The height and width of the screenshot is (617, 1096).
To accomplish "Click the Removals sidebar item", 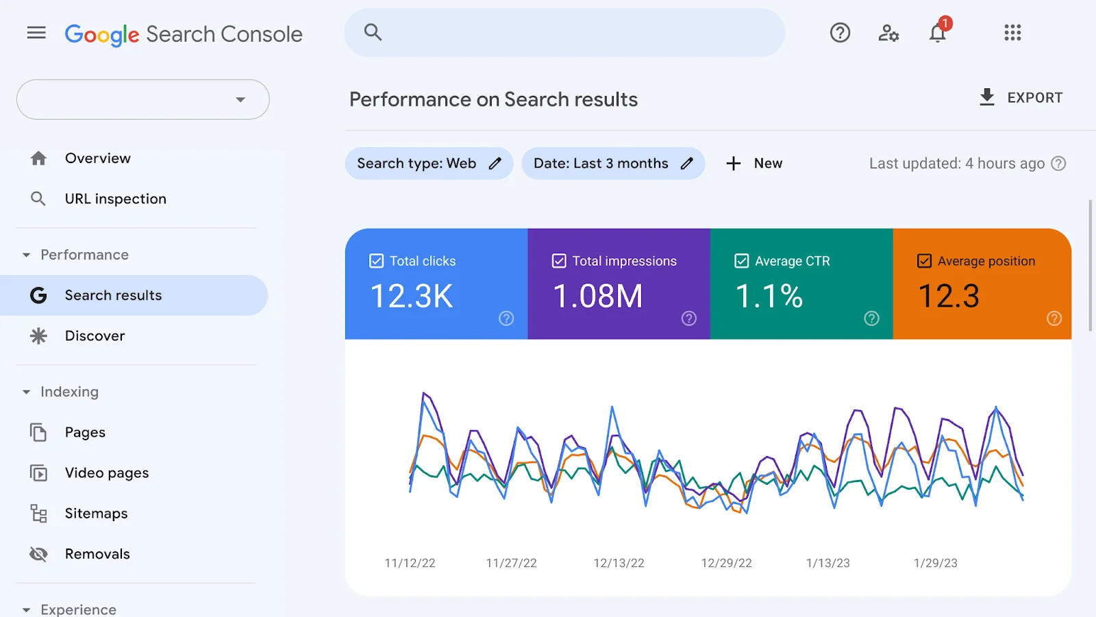I will 97,553.
